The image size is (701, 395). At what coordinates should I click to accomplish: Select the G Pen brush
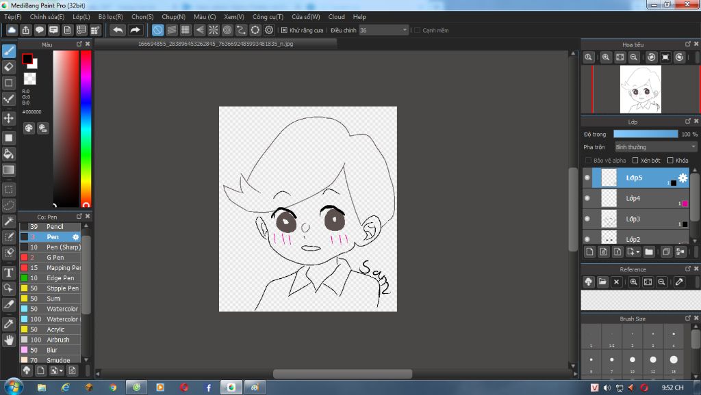(x=51, y=258)
